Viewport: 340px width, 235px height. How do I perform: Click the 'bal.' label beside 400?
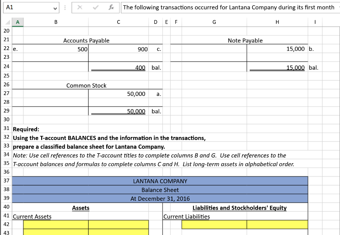tap(156, 67)
